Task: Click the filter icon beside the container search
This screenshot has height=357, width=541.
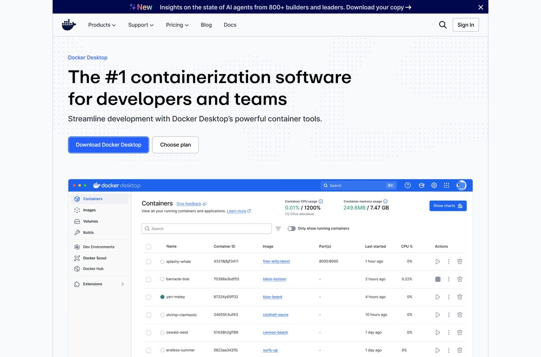Action: coord(278,229)
